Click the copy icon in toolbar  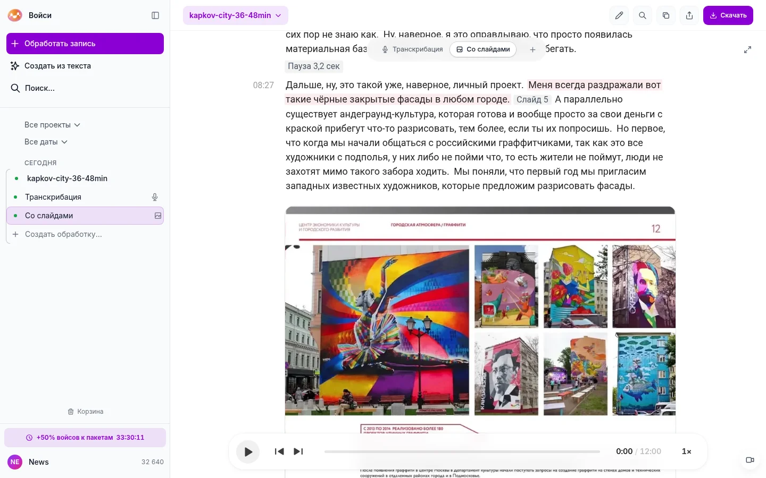[666, 15]
